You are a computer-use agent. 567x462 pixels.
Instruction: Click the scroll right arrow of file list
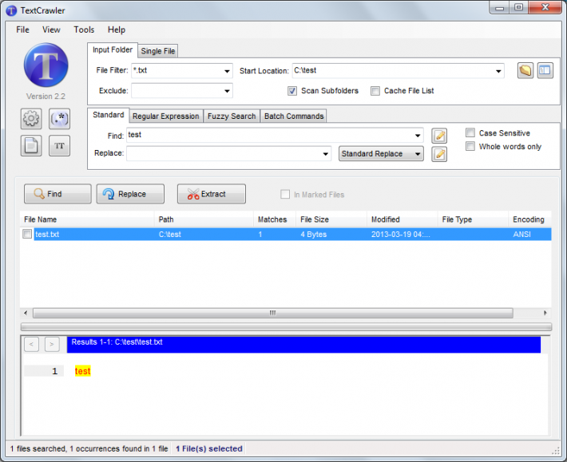545,313
